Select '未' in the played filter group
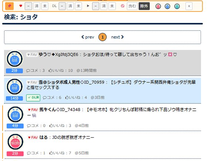 tap(112, 6)
